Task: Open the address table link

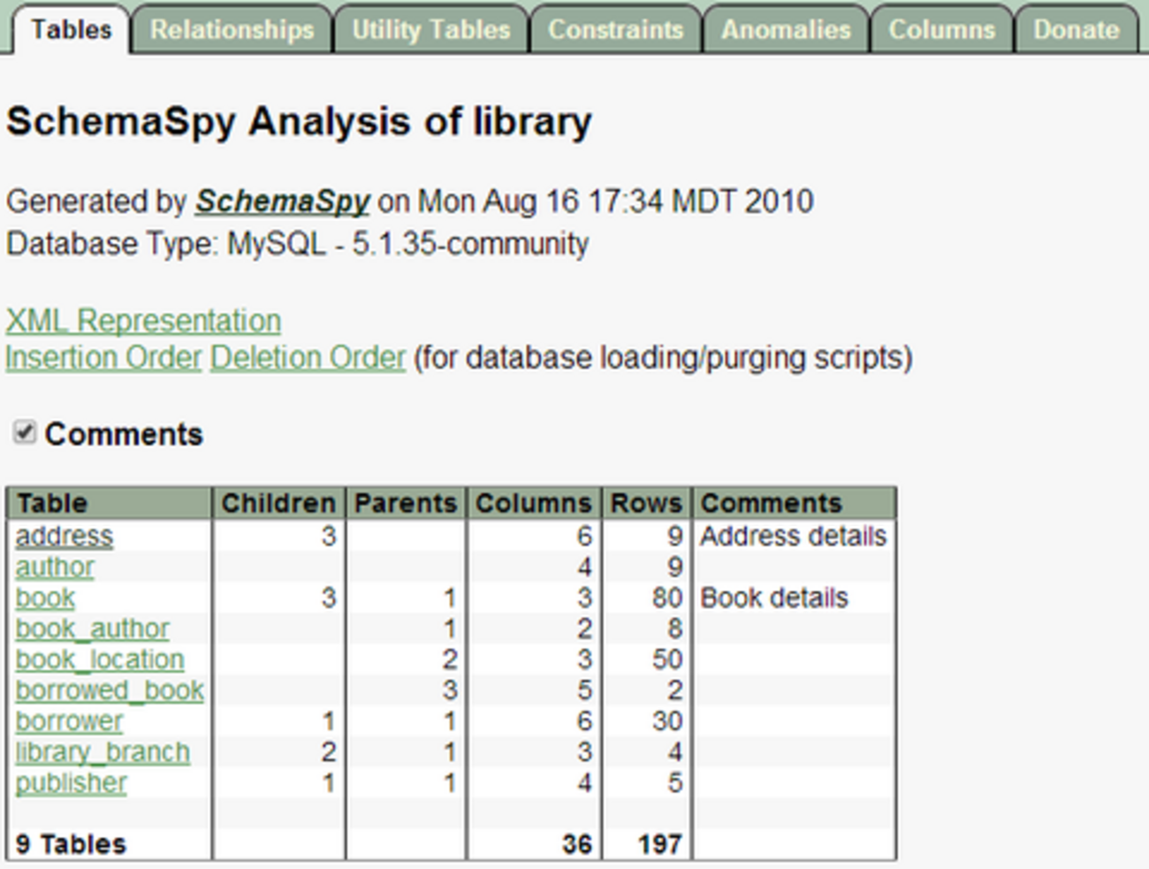Action: [65, 536]
